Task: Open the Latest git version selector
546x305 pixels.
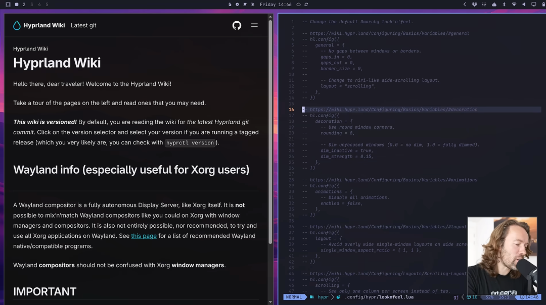Action: (83, 25)
